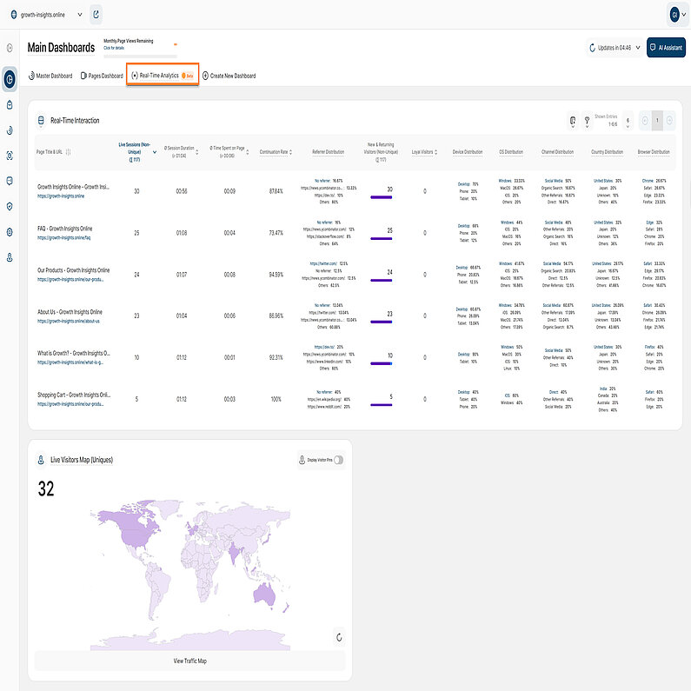
Task: Click the Browser Distribution column header
Action: pos(653,152)
